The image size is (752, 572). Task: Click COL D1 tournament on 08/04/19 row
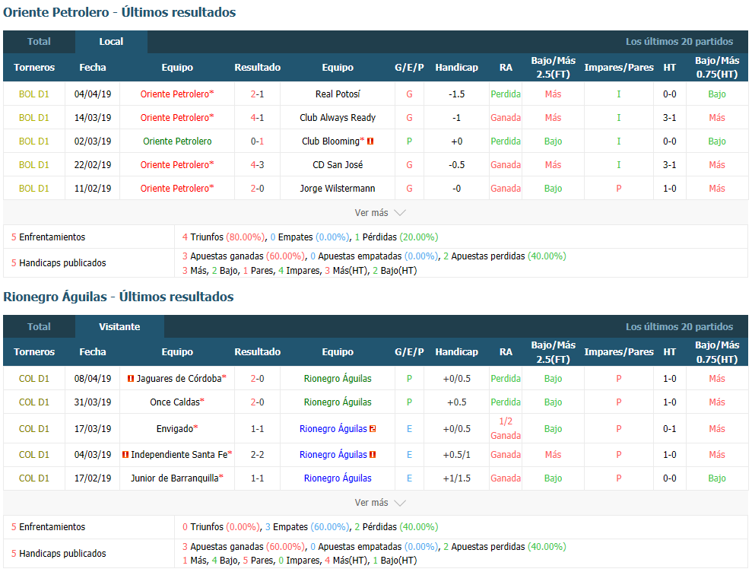click(34, 379)
